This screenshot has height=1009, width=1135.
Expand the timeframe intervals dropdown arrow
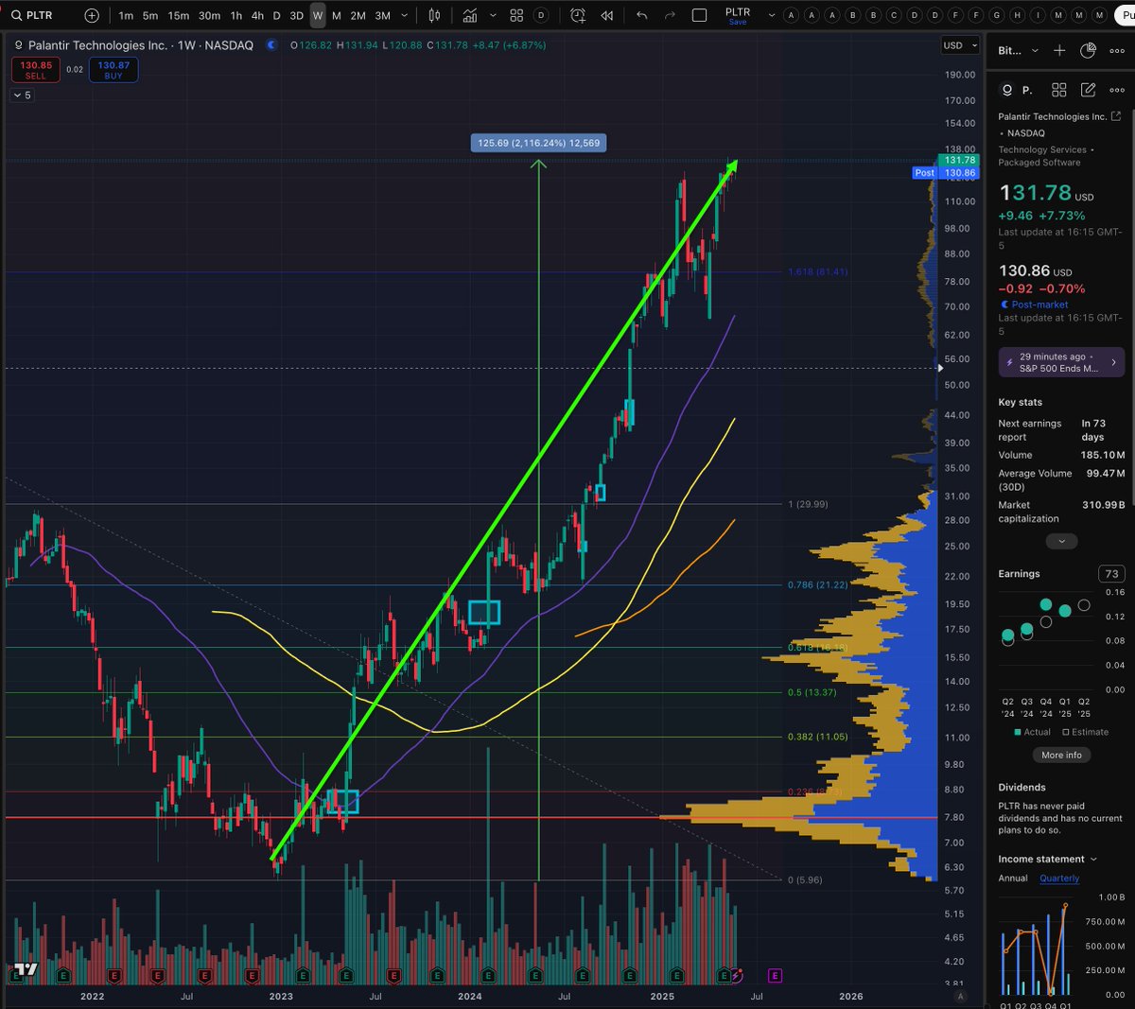pyautogui.click(x=405, y=15)
